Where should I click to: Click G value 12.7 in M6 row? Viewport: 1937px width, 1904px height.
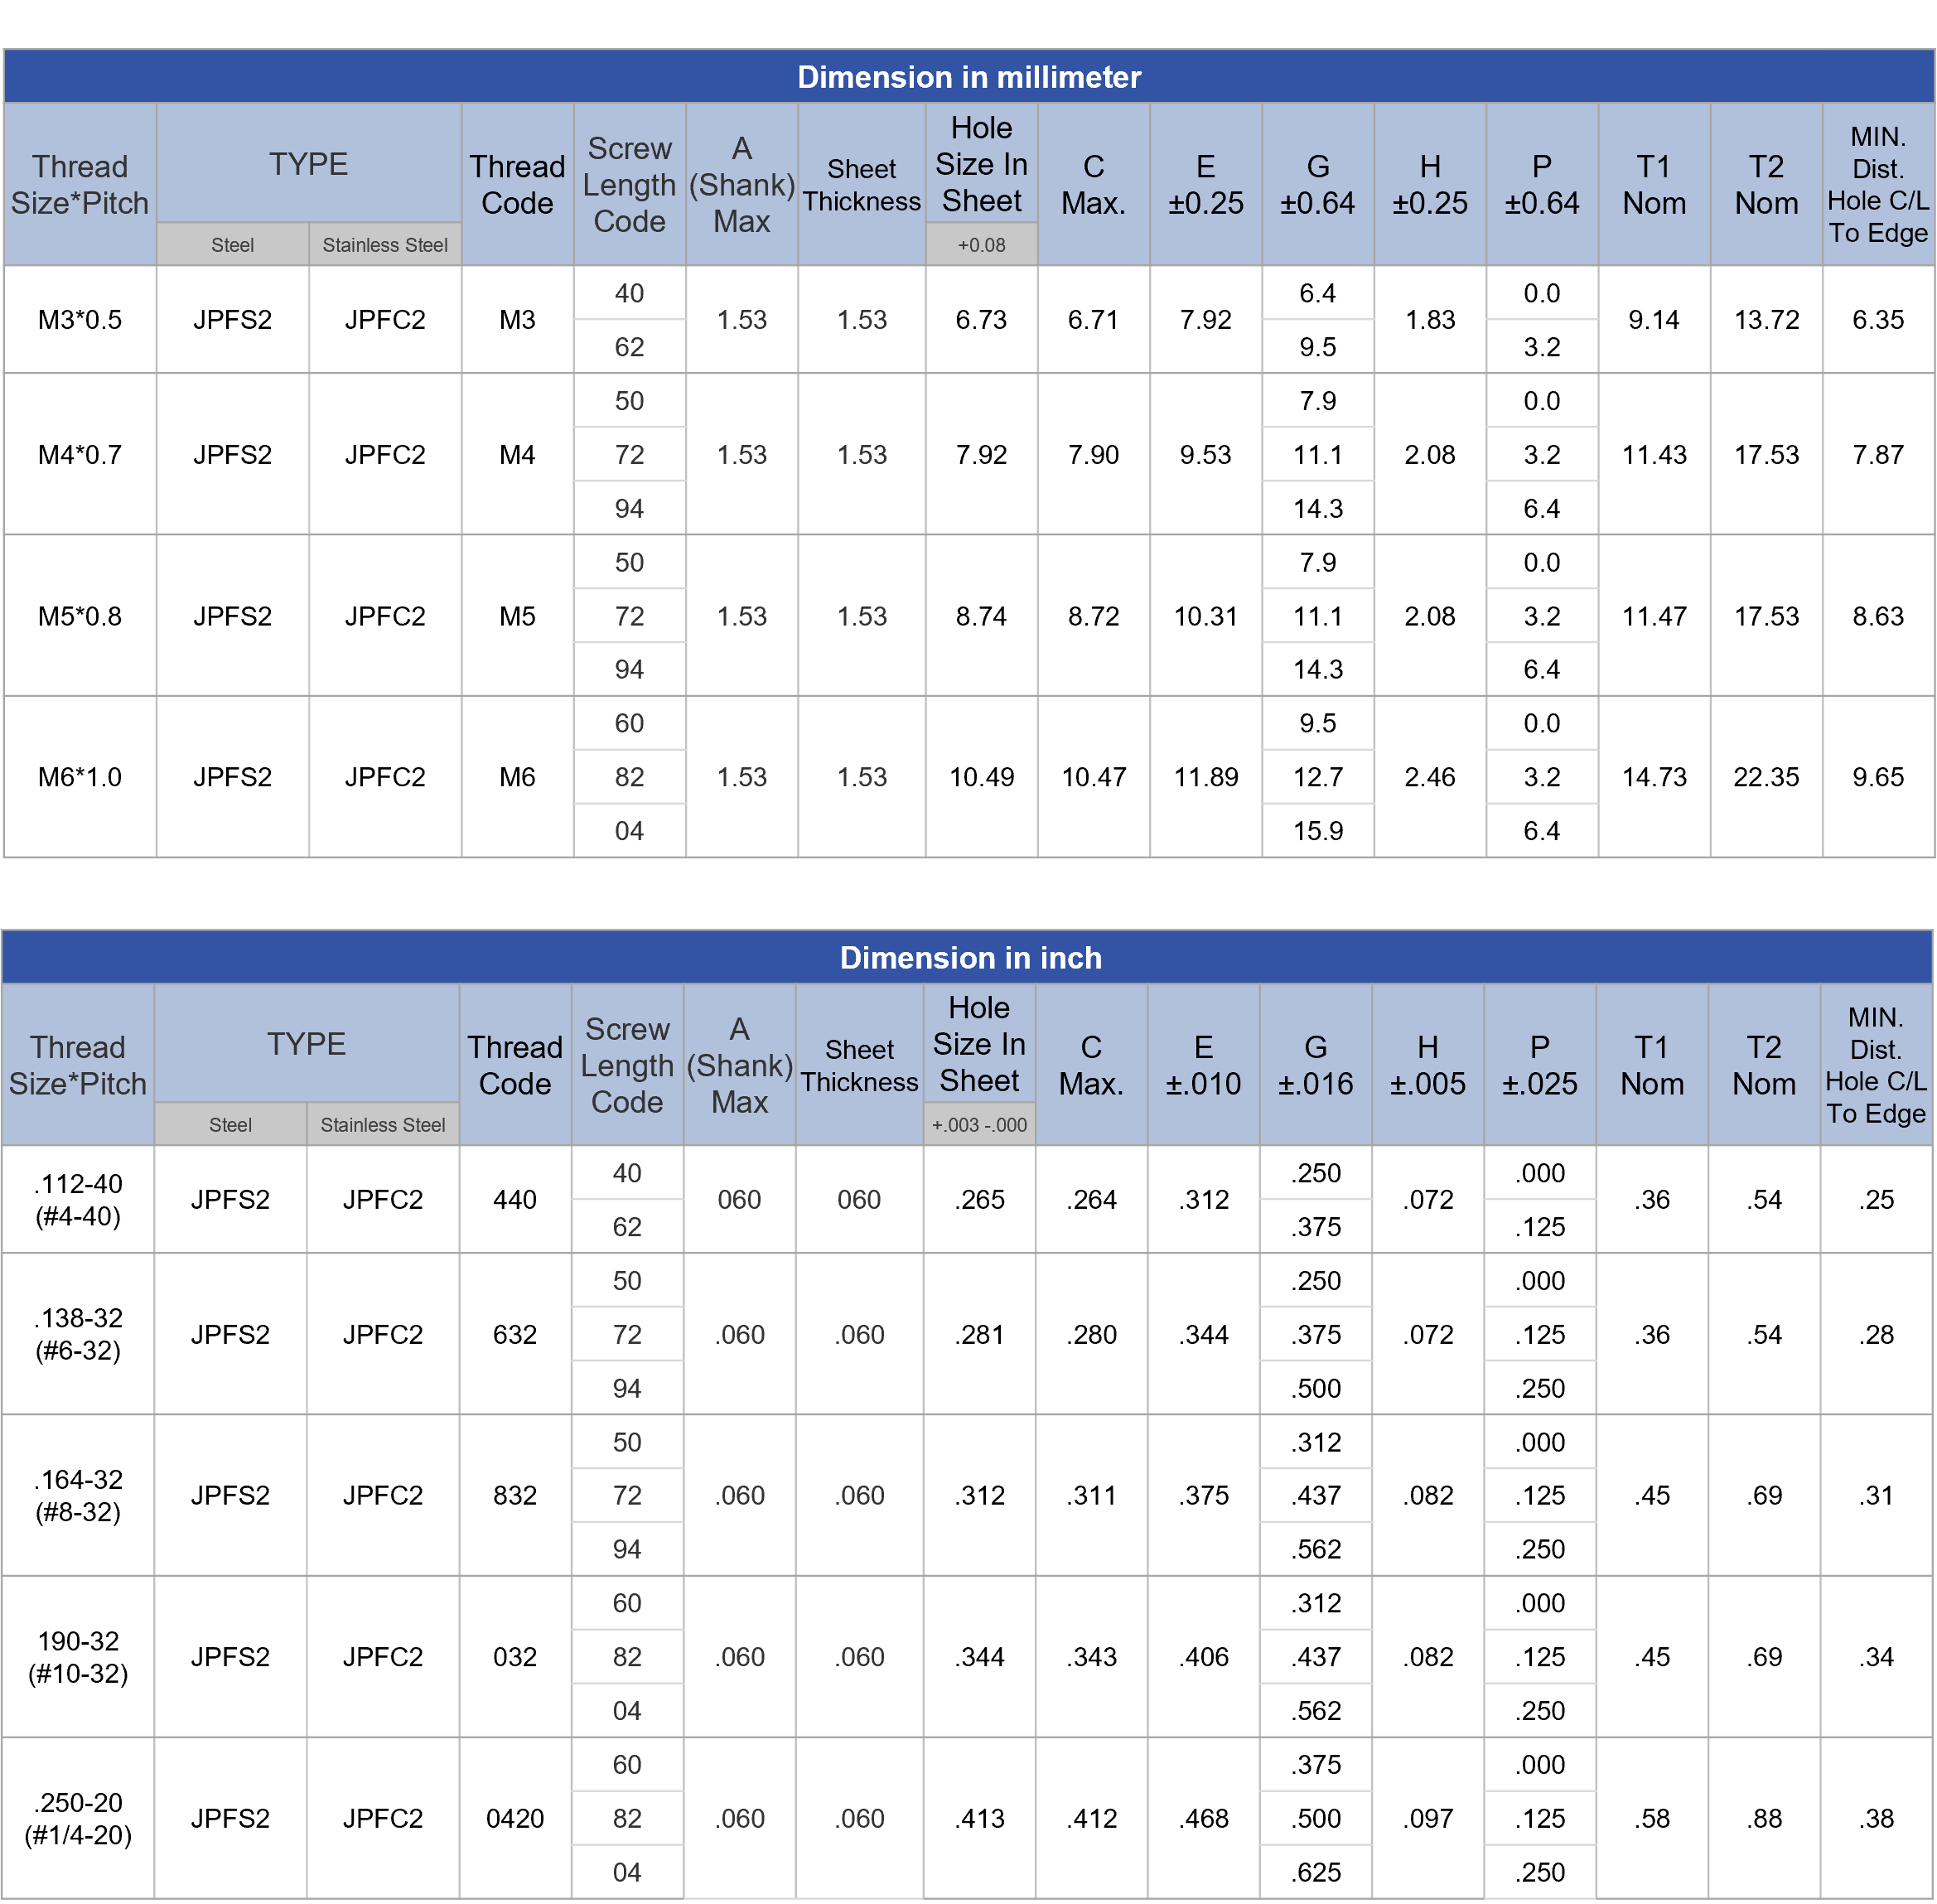1318,777
